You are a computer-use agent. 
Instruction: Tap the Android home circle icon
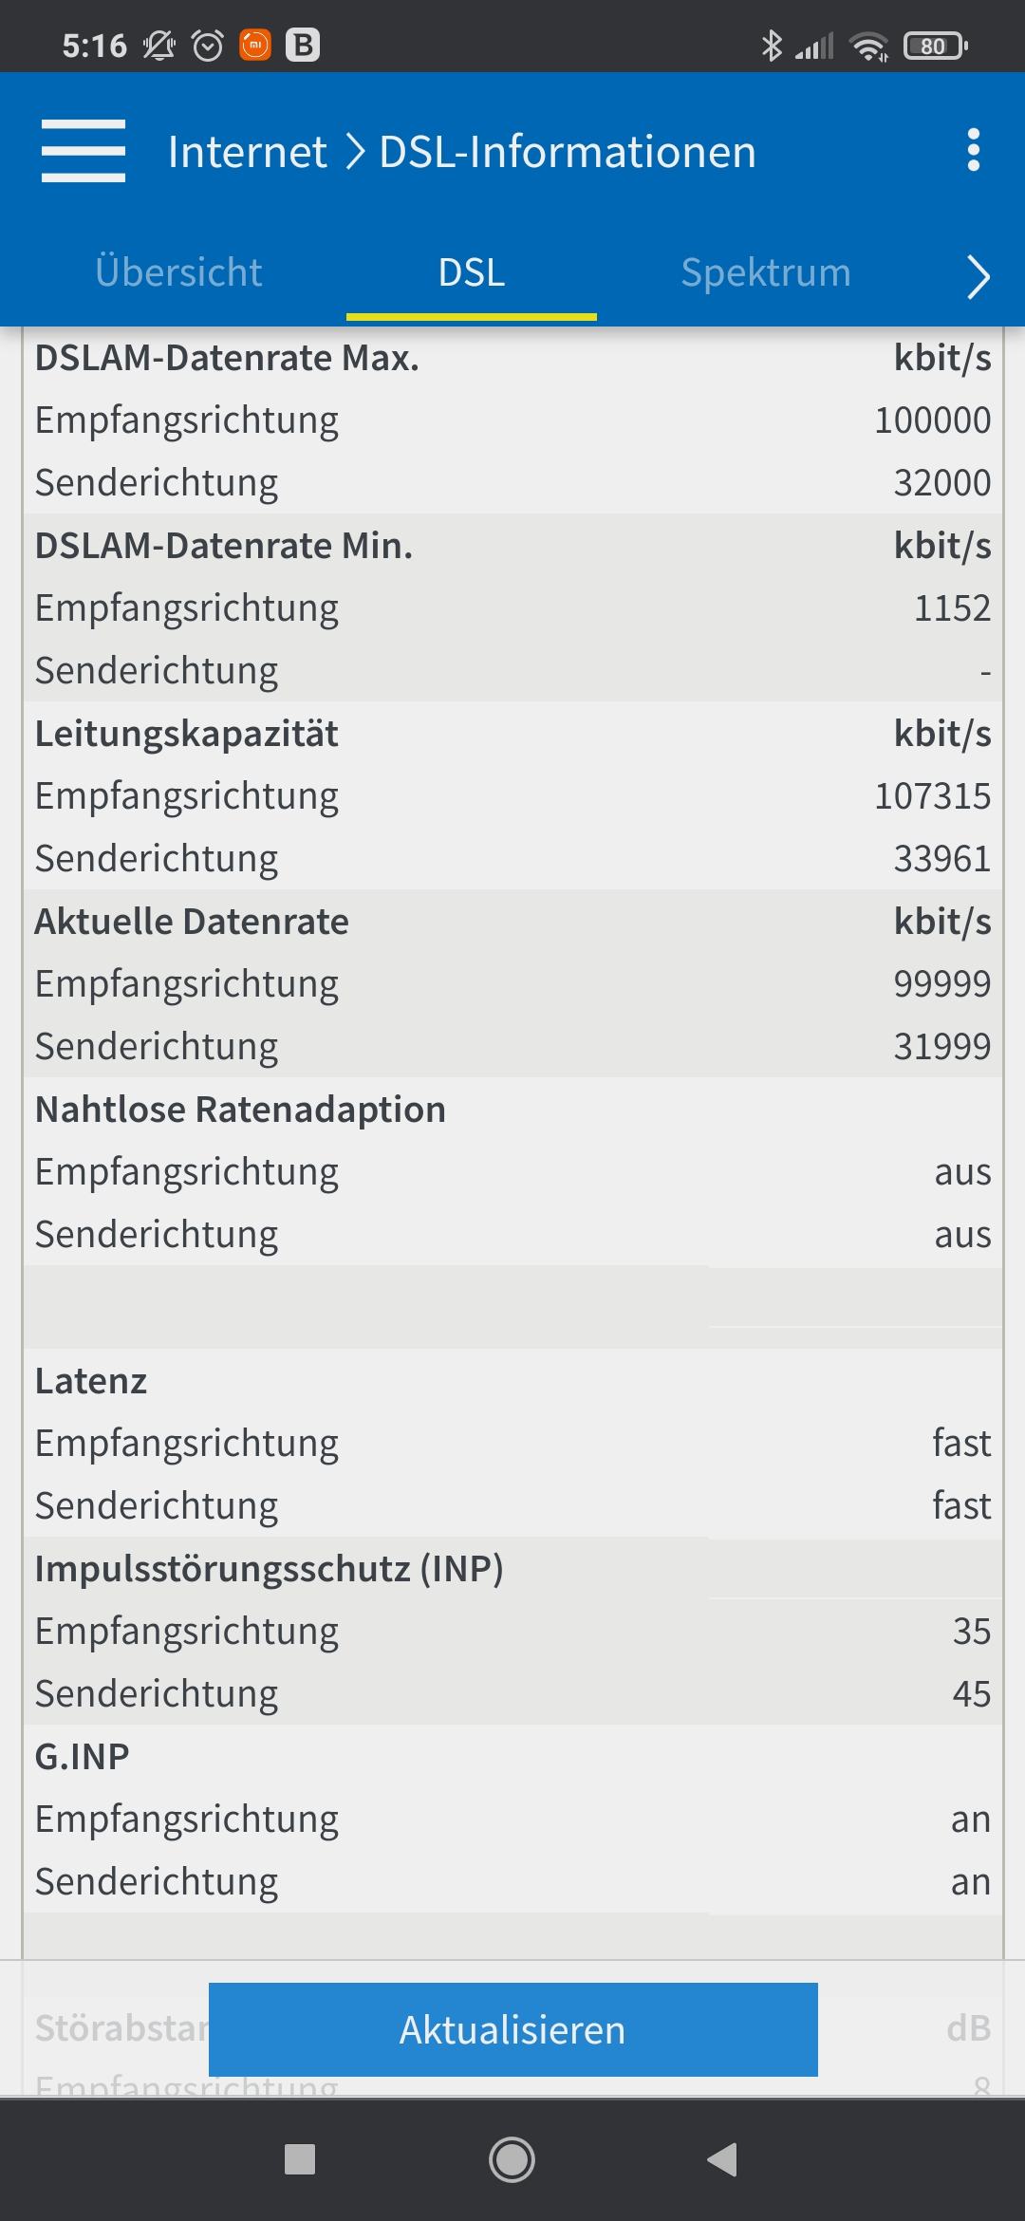point(512,2160)
